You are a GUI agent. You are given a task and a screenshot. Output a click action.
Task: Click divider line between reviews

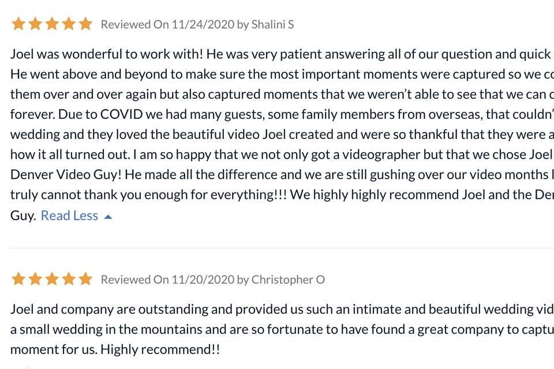click(x=282, y=248)
